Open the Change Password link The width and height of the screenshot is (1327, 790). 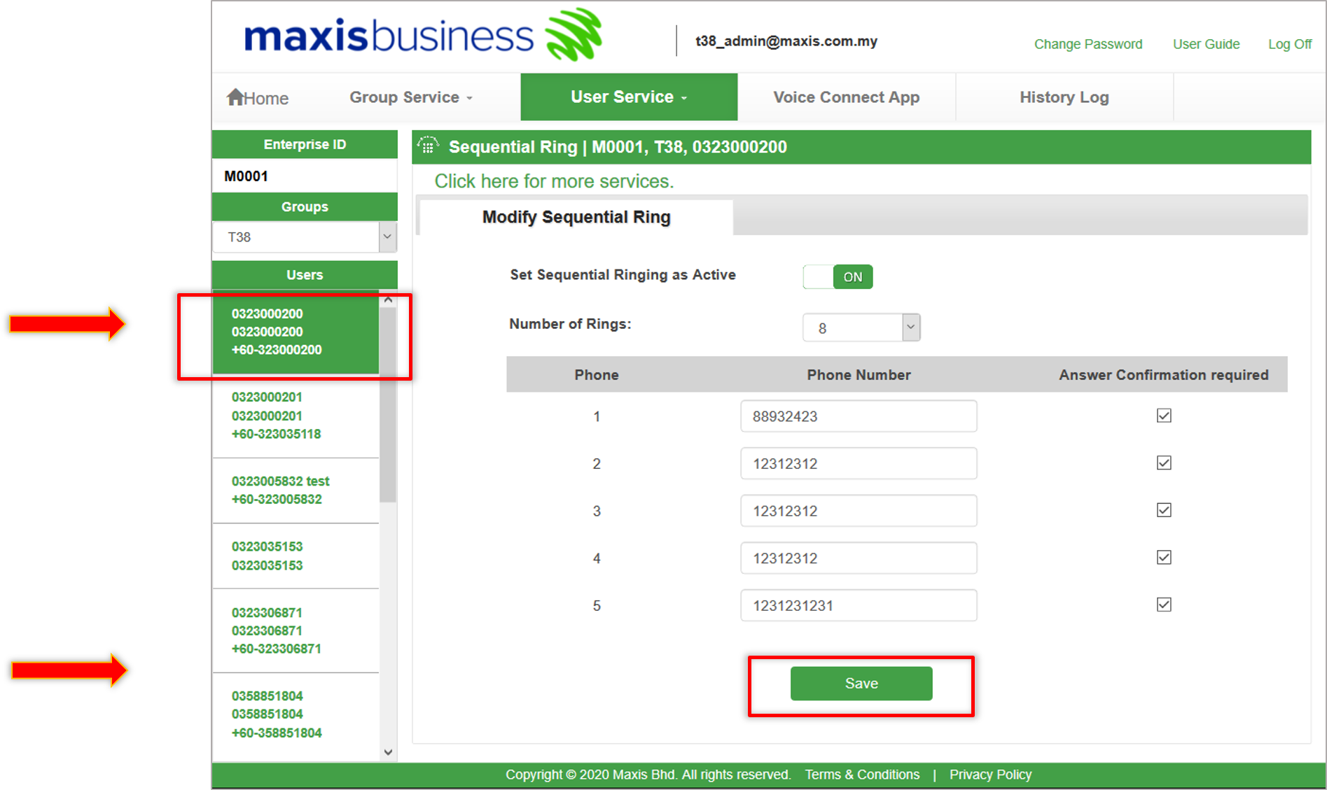click(x=1088, y=43)
